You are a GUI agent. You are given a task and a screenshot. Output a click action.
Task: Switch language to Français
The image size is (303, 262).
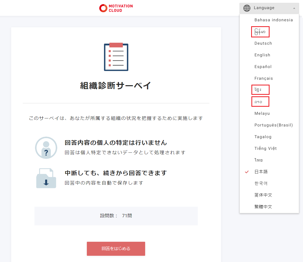click(264, 78)
